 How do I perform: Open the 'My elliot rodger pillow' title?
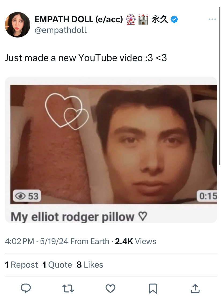coord(79,217)
